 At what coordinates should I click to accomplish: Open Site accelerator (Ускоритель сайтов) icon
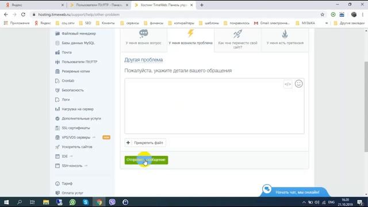(57, 147)
